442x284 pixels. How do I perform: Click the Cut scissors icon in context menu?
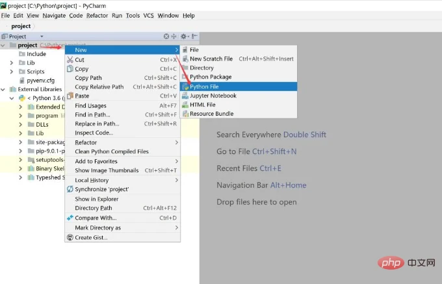(70, 59)
